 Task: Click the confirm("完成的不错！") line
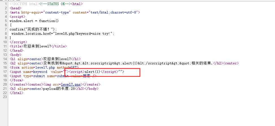[x=33, y=29]
